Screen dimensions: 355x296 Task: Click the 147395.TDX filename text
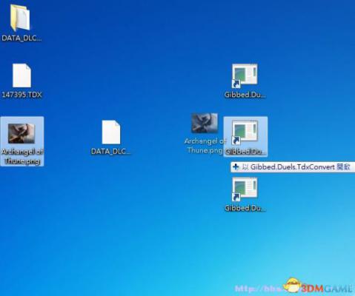(x=21, y=95)
